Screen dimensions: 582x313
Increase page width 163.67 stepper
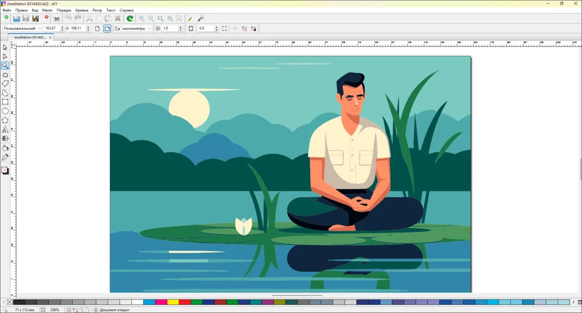pyautogui.click(x=62, y=27)
